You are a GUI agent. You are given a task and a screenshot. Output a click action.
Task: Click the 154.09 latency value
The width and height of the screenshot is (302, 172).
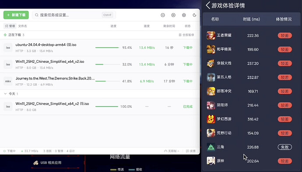point(253,133)
